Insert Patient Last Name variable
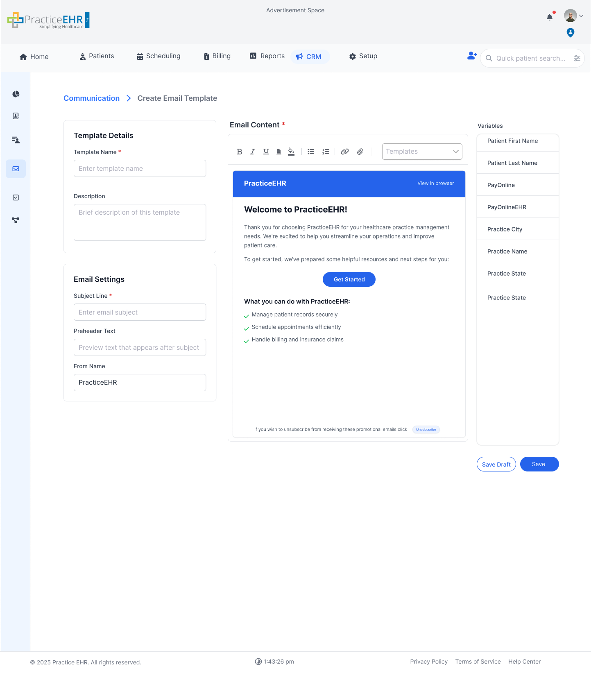The width and height of the screenshot is (591, 673). point(518,163)
